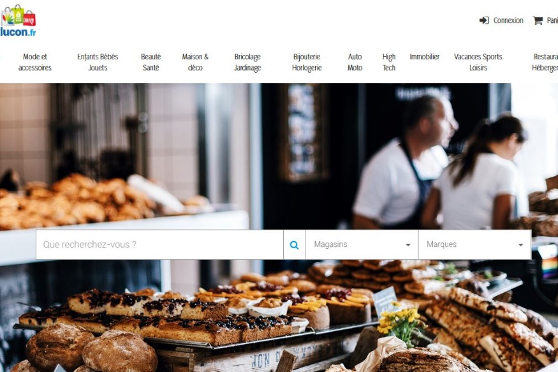Open Vacances Sports Loisirs category

tap(478, 62)
